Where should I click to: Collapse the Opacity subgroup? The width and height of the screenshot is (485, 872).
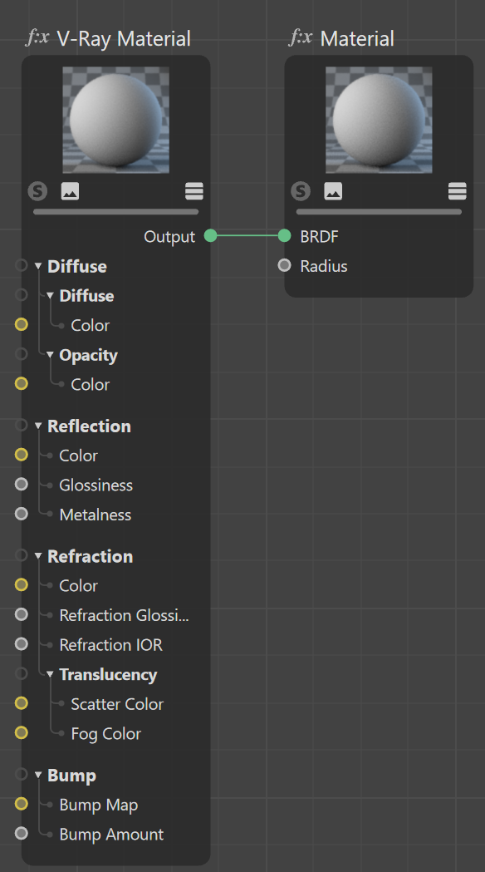50,355
